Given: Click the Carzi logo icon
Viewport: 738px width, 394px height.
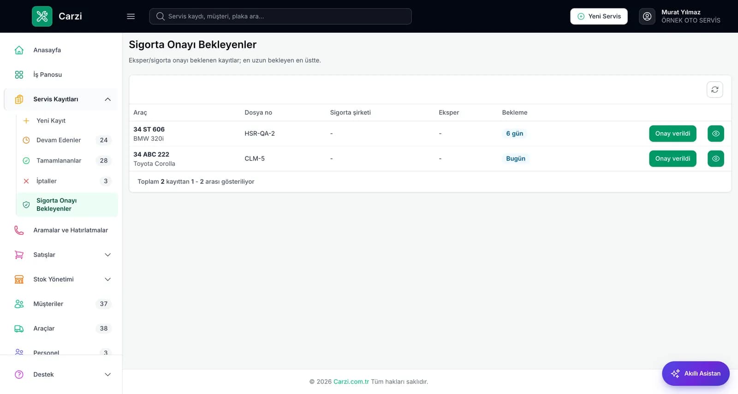Looking at the screenshot, I should point(42,16).
